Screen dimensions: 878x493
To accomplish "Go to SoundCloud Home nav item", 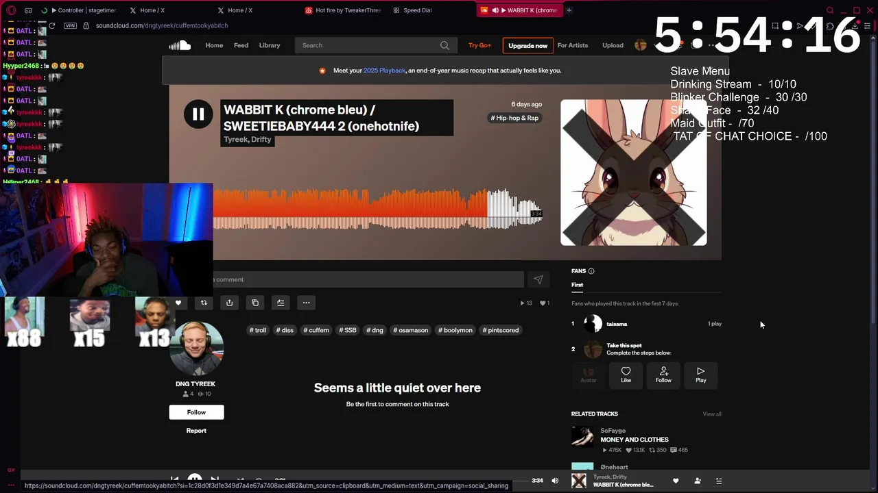I will click(x=214, y=45).
